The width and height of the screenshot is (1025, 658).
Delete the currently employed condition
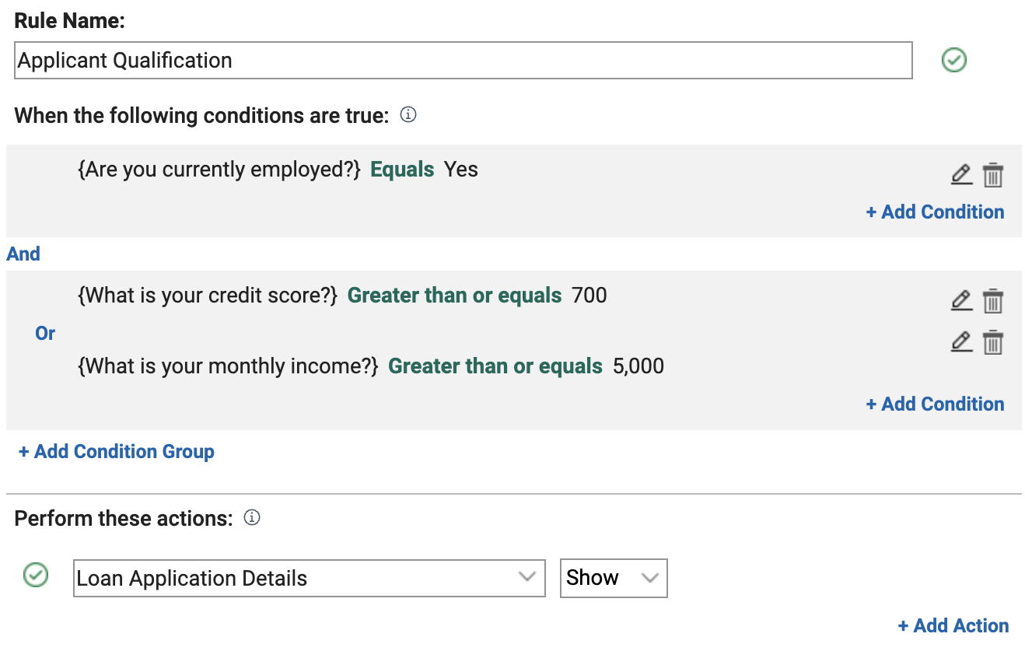click(x=992, y=175)
